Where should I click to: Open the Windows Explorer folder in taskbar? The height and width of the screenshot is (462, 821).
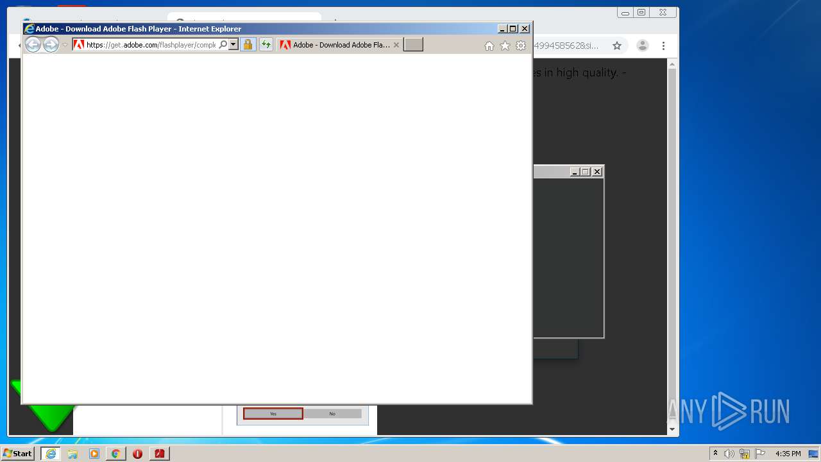pos(72,454)
